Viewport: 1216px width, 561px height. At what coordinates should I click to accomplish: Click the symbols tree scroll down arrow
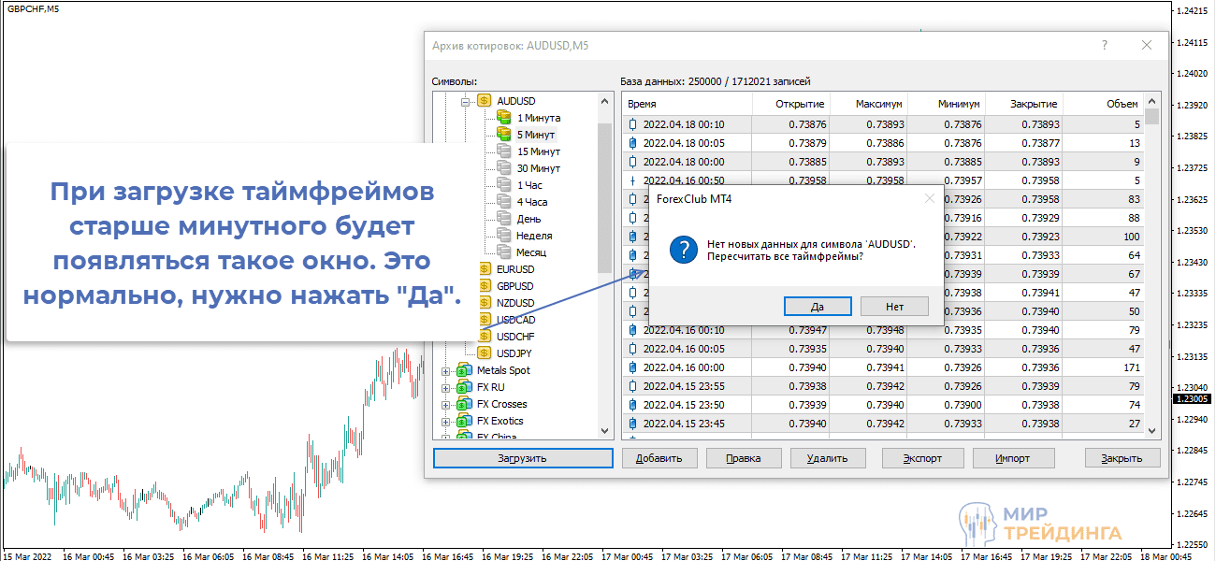pos(604,430)
